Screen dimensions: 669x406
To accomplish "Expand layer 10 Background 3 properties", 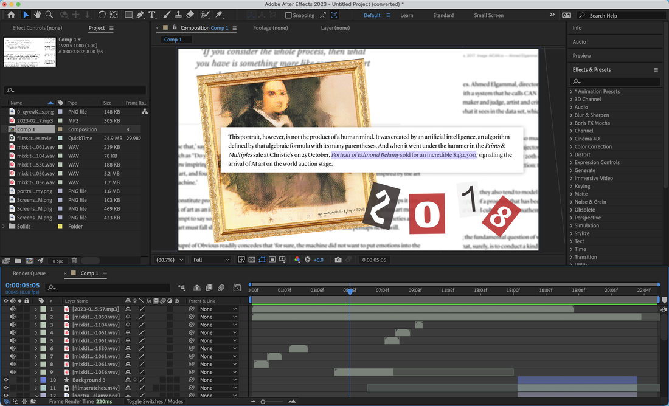I will [x=36, y=380].
